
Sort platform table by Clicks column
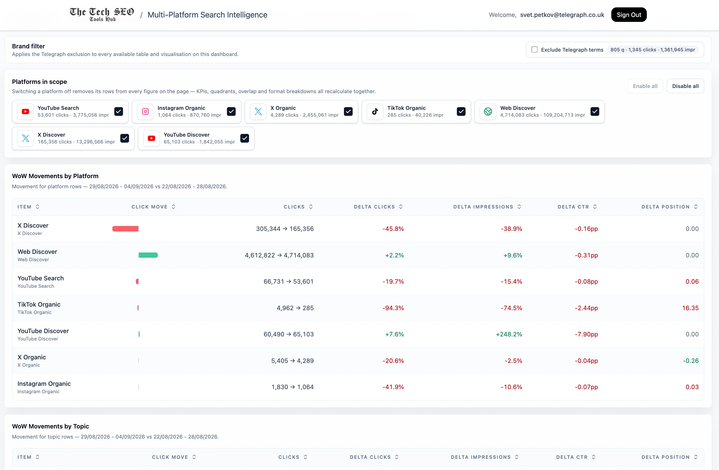coord(298,207)
